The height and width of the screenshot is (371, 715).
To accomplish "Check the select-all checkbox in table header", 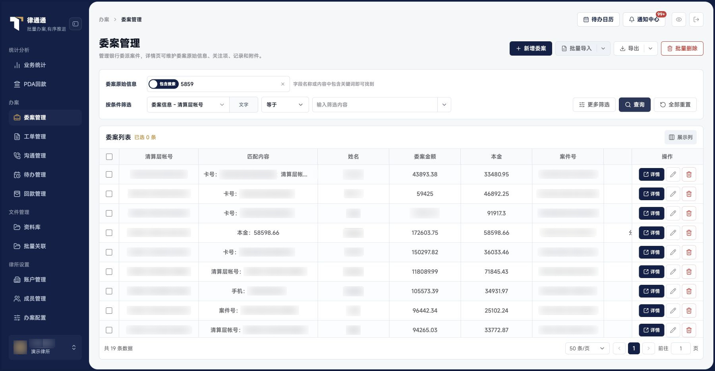I will 109,157.
